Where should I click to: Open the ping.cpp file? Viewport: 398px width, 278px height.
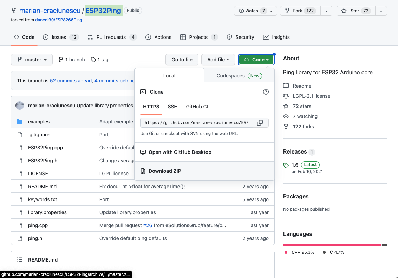pos(38,225)
